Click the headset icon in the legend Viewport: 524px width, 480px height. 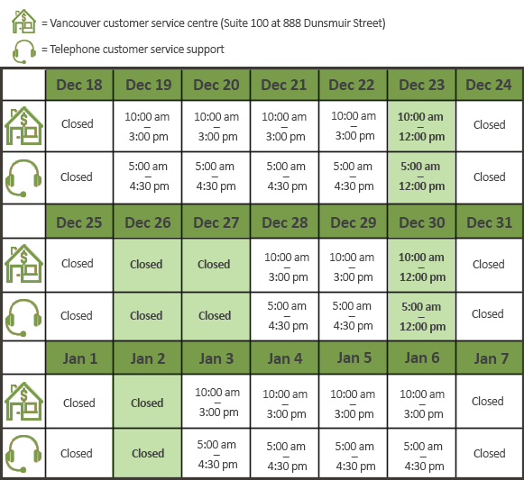tap(24, 51)
